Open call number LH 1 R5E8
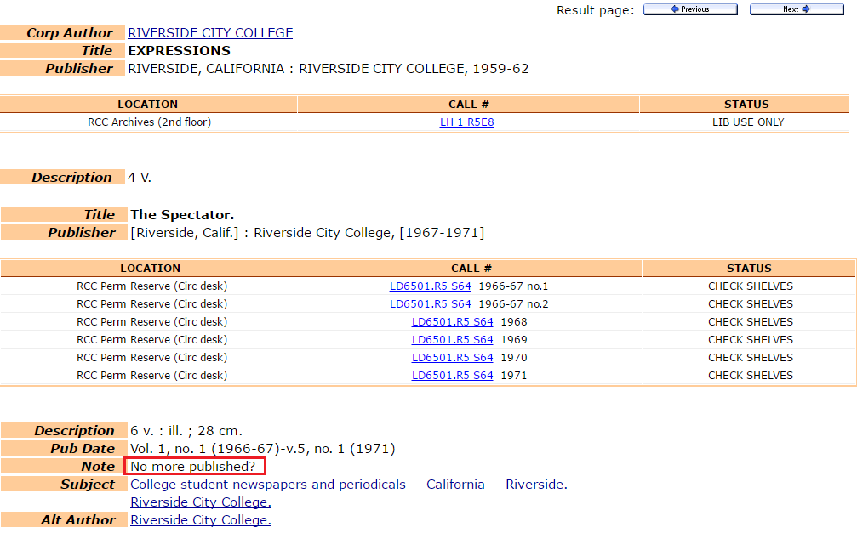 (x=466, y=122)
